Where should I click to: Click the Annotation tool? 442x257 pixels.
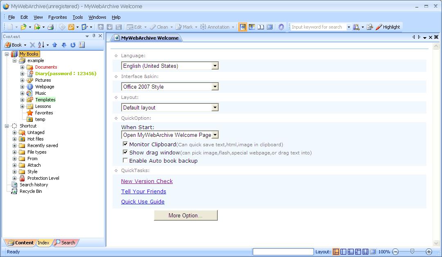tap(215, 27)
